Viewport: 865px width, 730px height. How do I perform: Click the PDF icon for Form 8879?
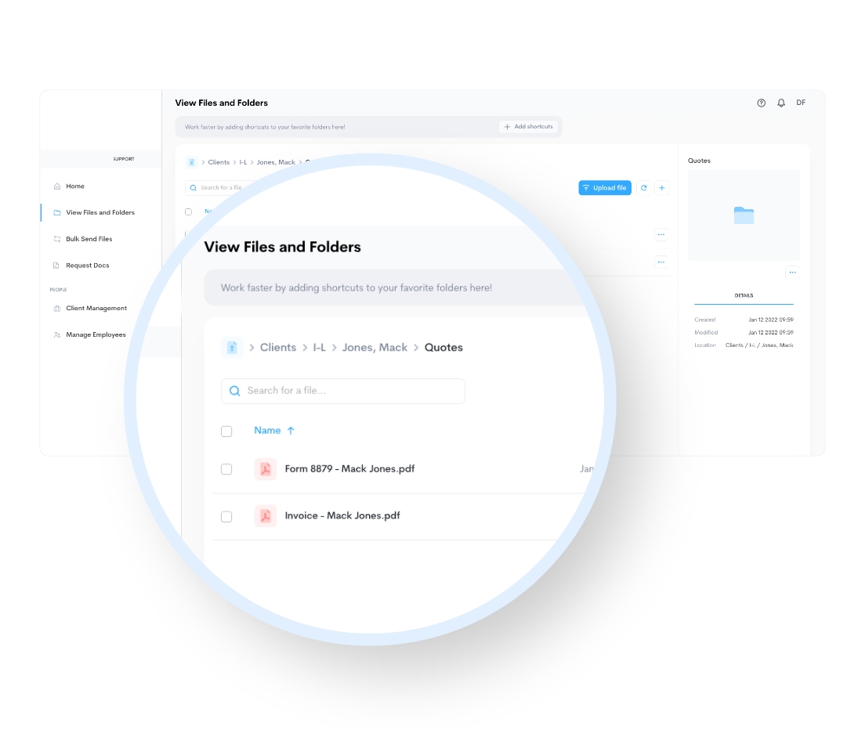[x=266, y=469]
